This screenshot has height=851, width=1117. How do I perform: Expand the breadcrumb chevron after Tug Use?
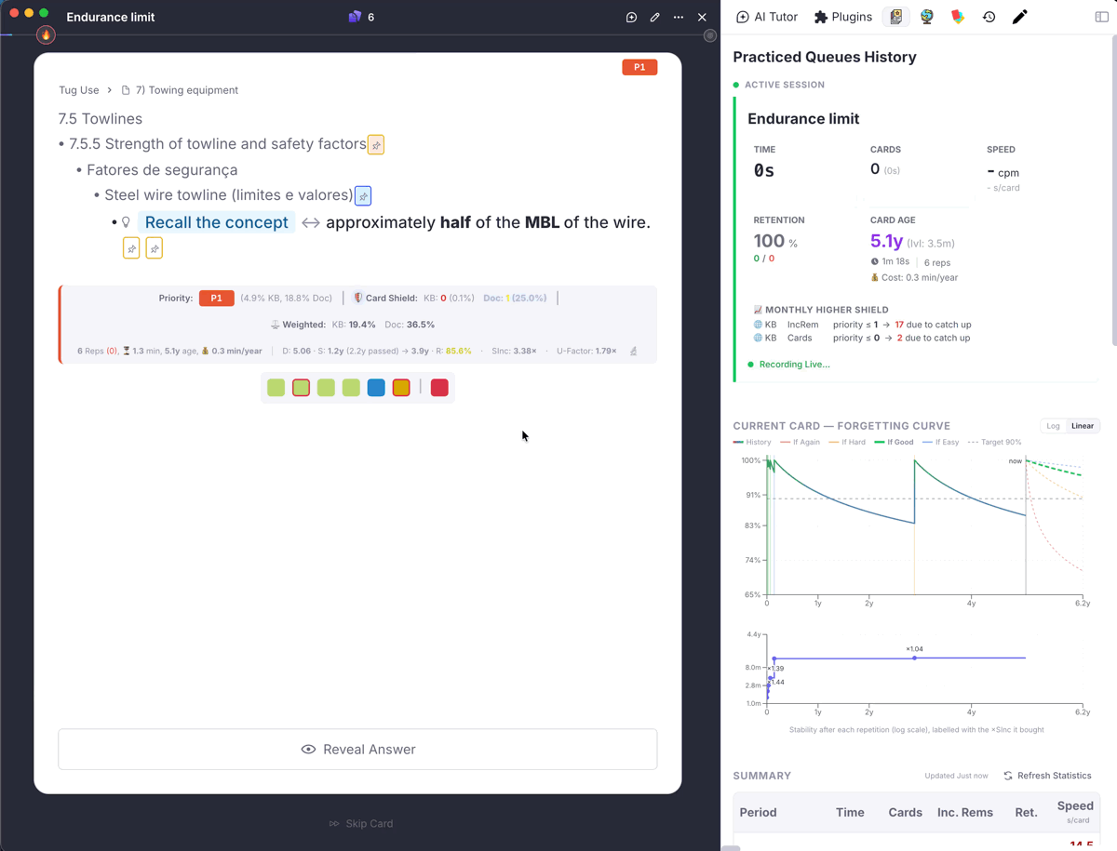(109, 90)
